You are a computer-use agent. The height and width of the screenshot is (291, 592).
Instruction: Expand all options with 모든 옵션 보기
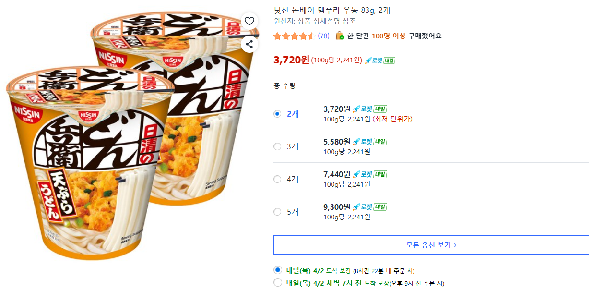(x=431, y=245)
